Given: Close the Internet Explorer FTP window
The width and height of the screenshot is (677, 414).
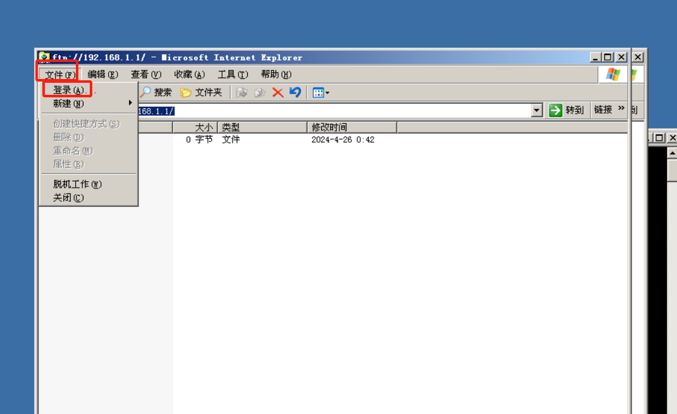Looking at the screenshot, I should point(622,57).
